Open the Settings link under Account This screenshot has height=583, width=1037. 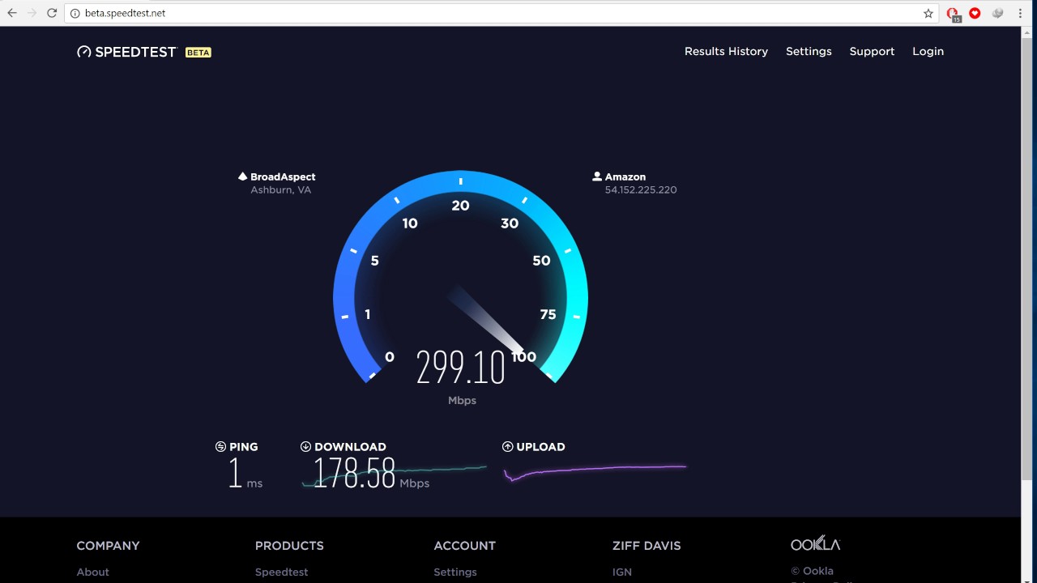[455, 572]
